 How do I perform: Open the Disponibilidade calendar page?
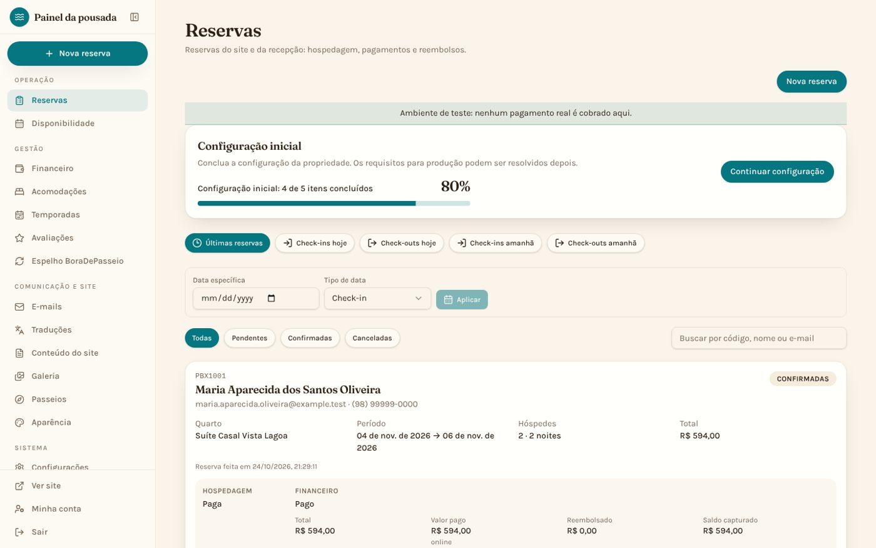[x=78, y=123]
